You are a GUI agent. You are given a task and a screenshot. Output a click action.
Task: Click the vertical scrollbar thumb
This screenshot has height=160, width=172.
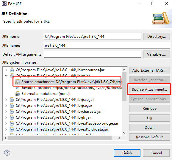tap(124, 87)
